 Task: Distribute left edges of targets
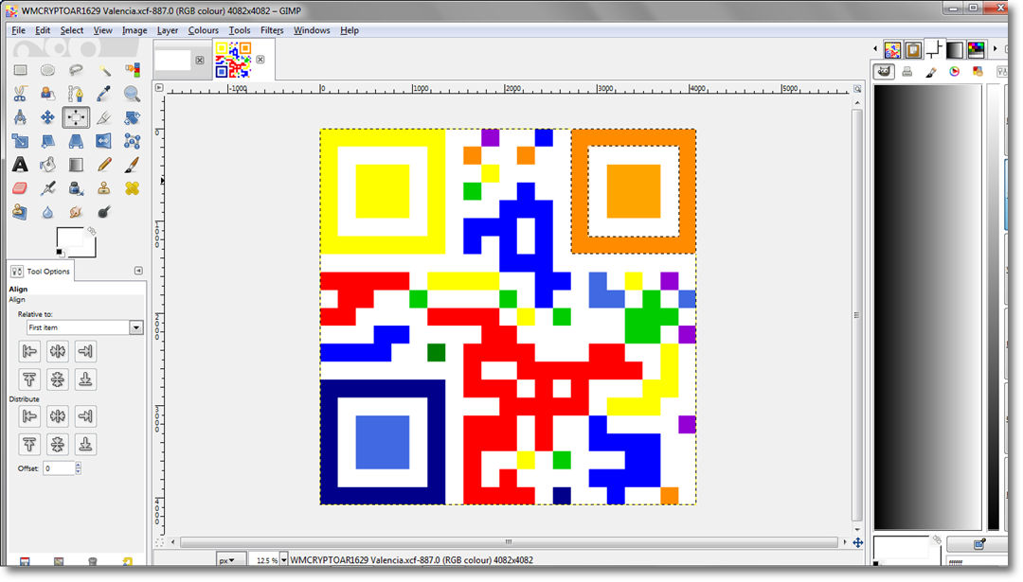[x=29, y=416]
